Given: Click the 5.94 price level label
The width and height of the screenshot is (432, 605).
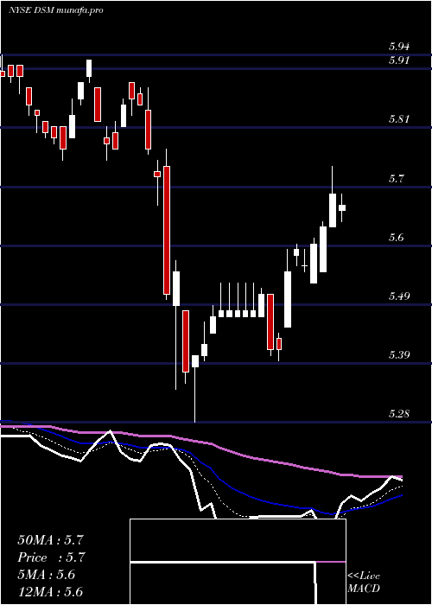Looking at the screenshot, I should point(399,47).
